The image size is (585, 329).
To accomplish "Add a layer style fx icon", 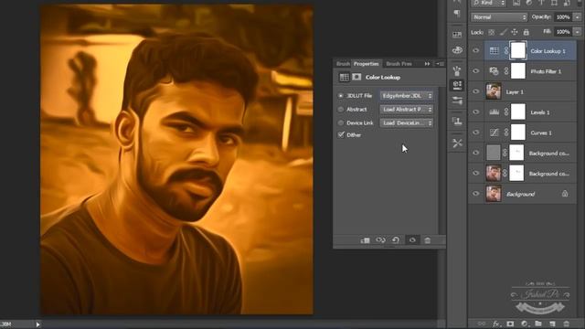I will pyautogui.click(x=496, y=324).
